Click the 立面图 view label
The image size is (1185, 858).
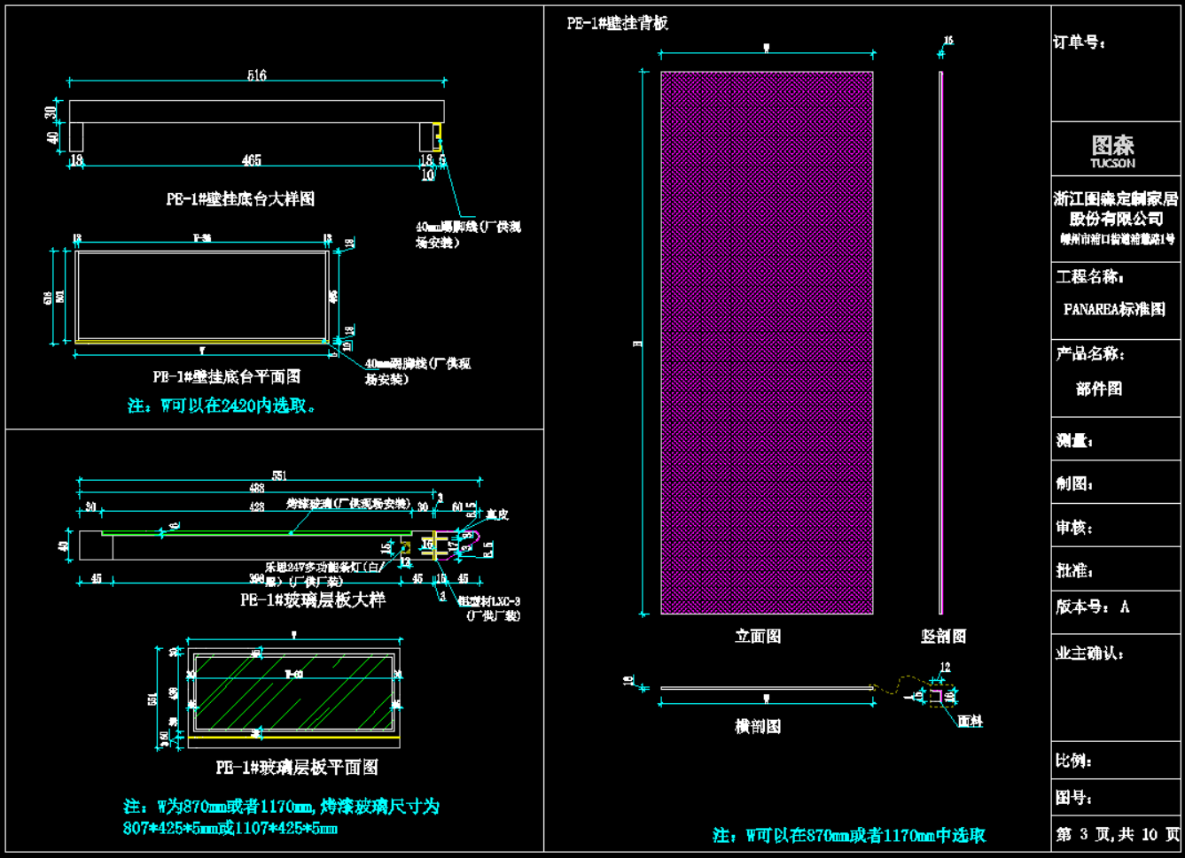758,636
